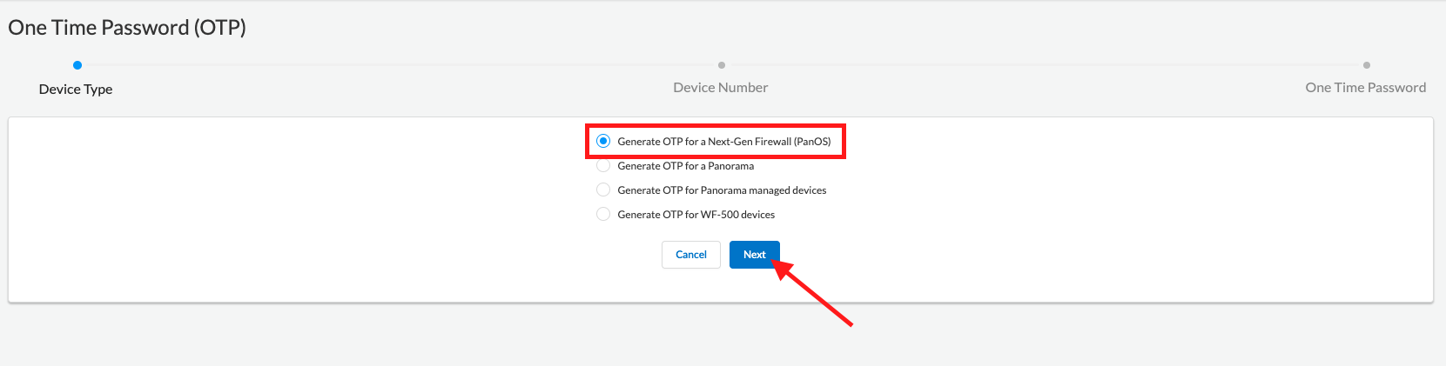Go to the Device Type step label
The height and width of the screenshot is (366, 1446).
pos(76,90)
